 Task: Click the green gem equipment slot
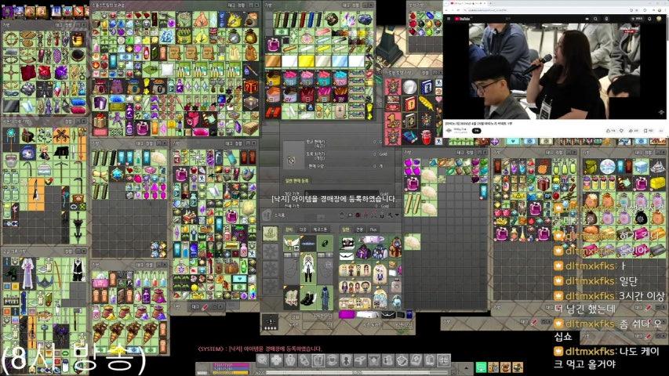325,243
